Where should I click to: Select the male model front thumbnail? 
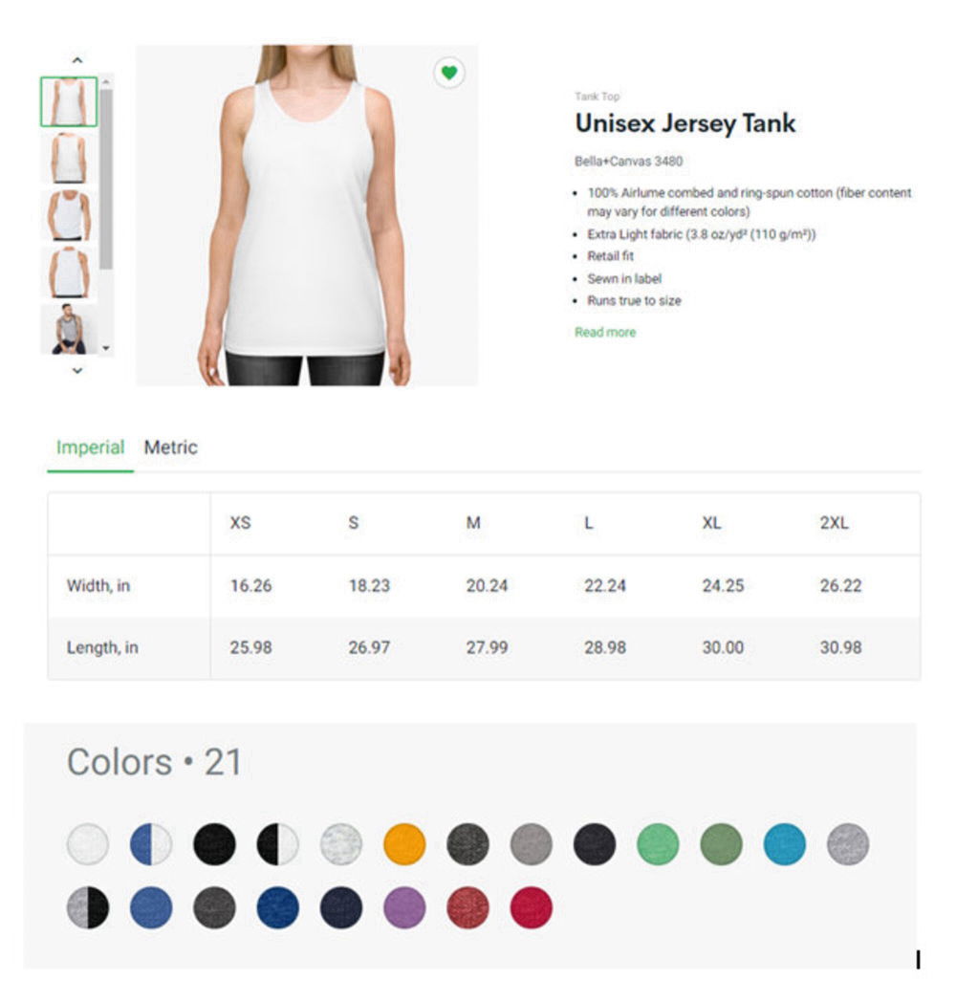(69, 215)
